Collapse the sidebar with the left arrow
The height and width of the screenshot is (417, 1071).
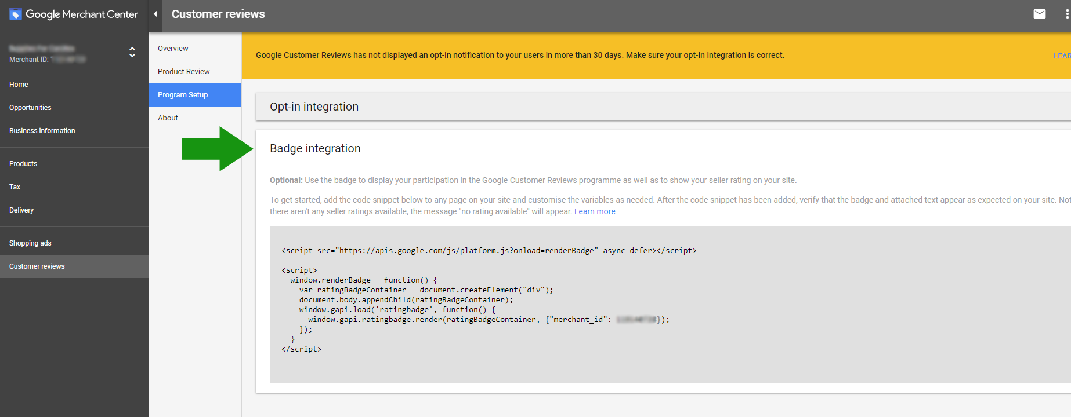coord(155,14)
